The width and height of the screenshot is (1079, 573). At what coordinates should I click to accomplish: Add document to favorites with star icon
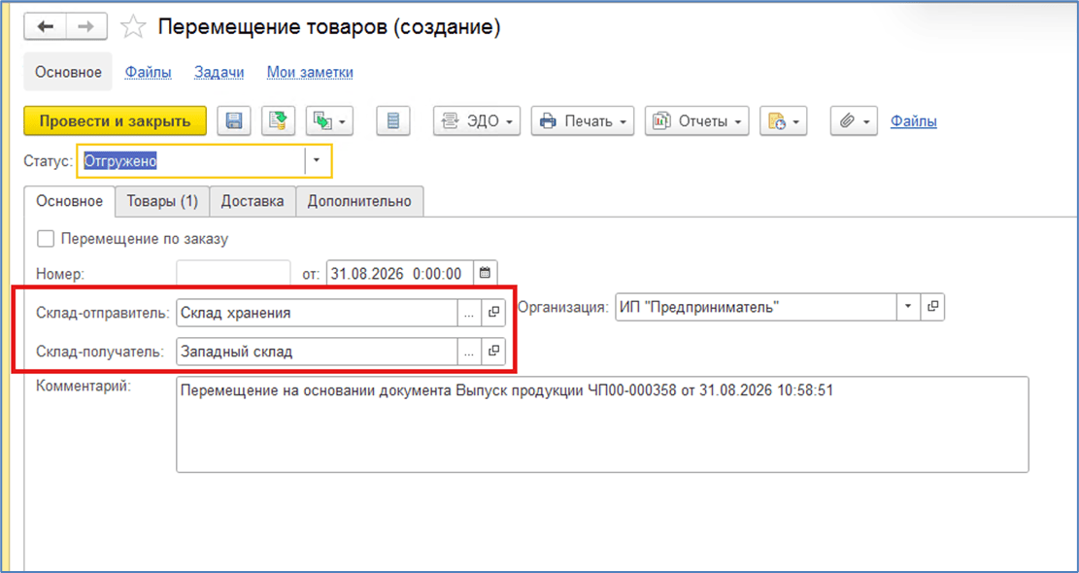tap(133, 27)
